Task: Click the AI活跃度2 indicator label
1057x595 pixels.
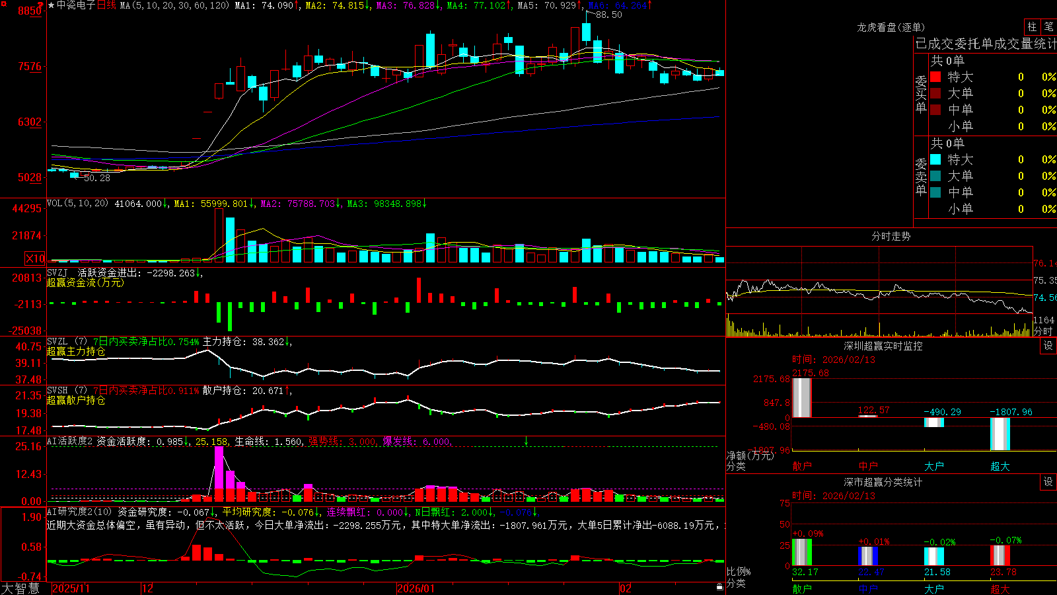Action: point(70,441)
